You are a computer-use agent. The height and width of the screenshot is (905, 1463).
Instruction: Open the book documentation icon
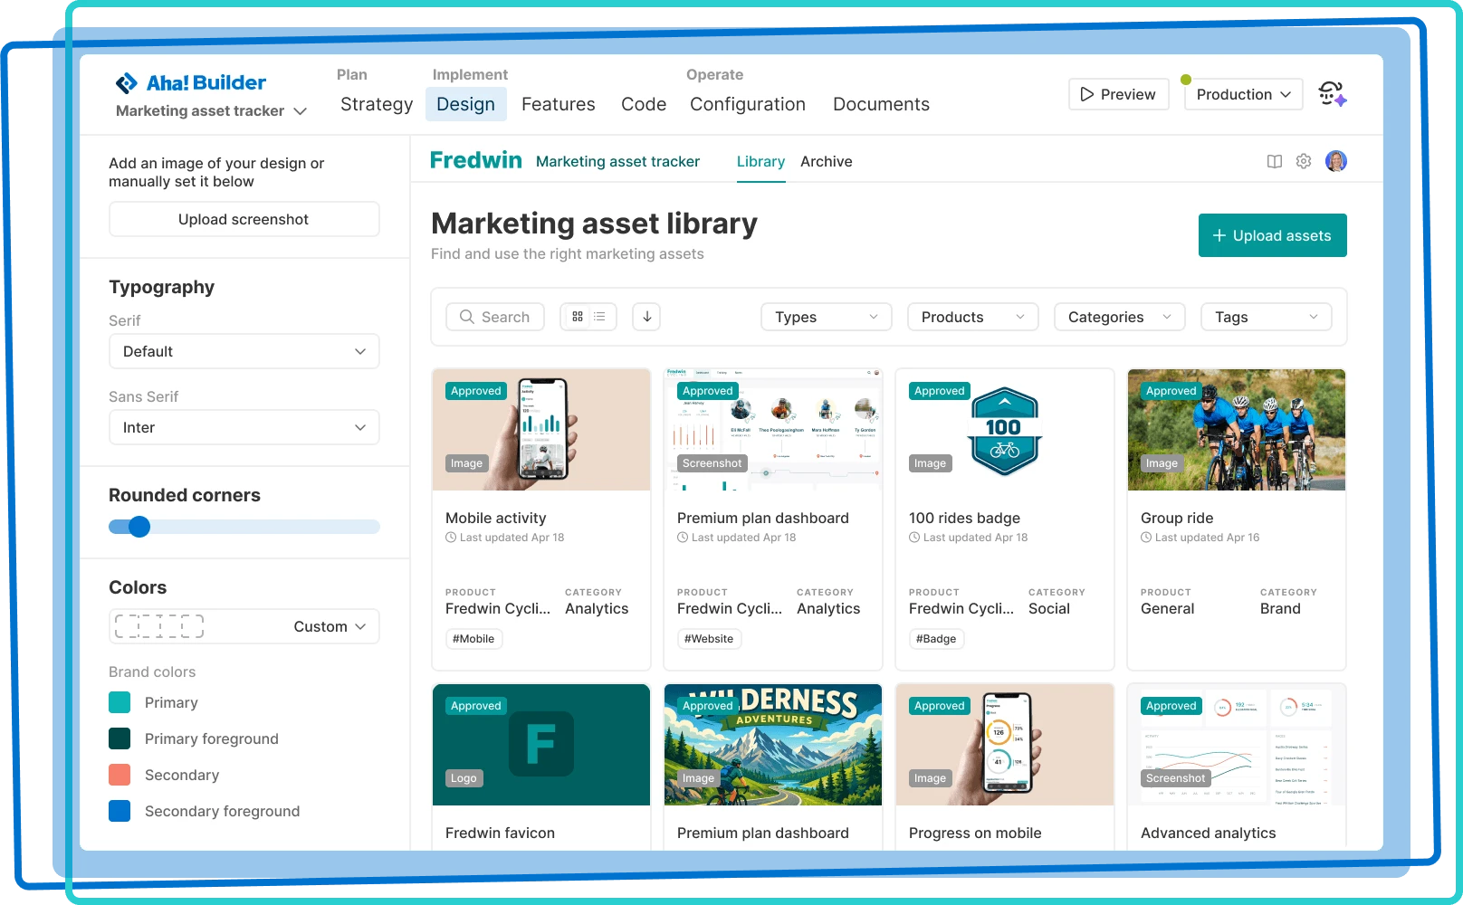tap(1275, 162)
